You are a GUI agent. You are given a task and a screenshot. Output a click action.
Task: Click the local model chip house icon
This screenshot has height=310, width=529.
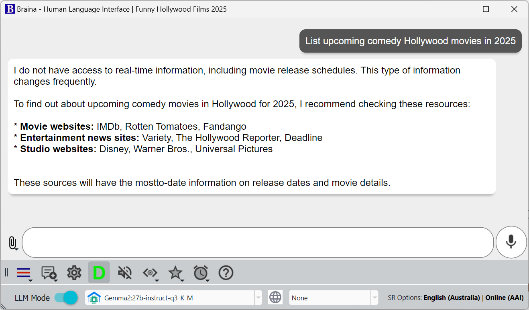pos(94,298)
